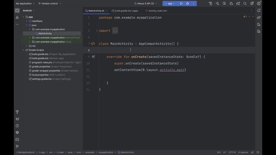Screen dimensions: 276x155
Task: Open the Version Control branch icon
Action: pos(17,146)
